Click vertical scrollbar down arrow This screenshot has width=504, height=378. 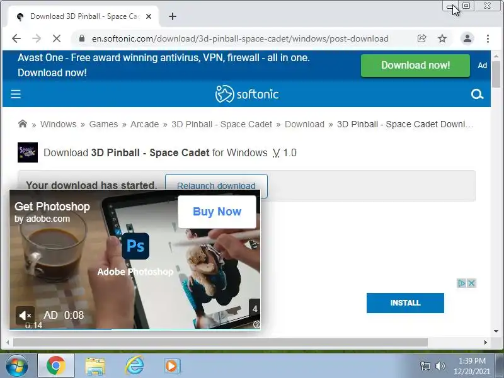496,331
